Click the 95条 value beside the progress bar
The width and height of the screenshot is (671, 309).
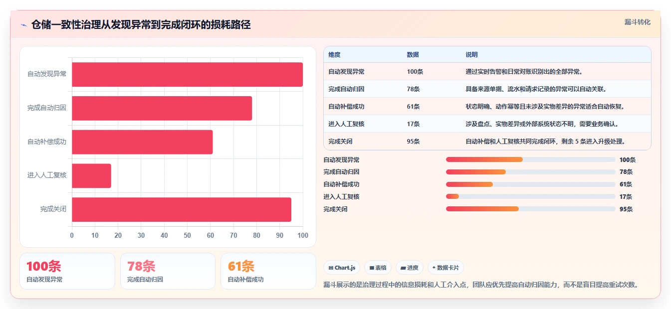pyautogui.click(x=626, y=209)
